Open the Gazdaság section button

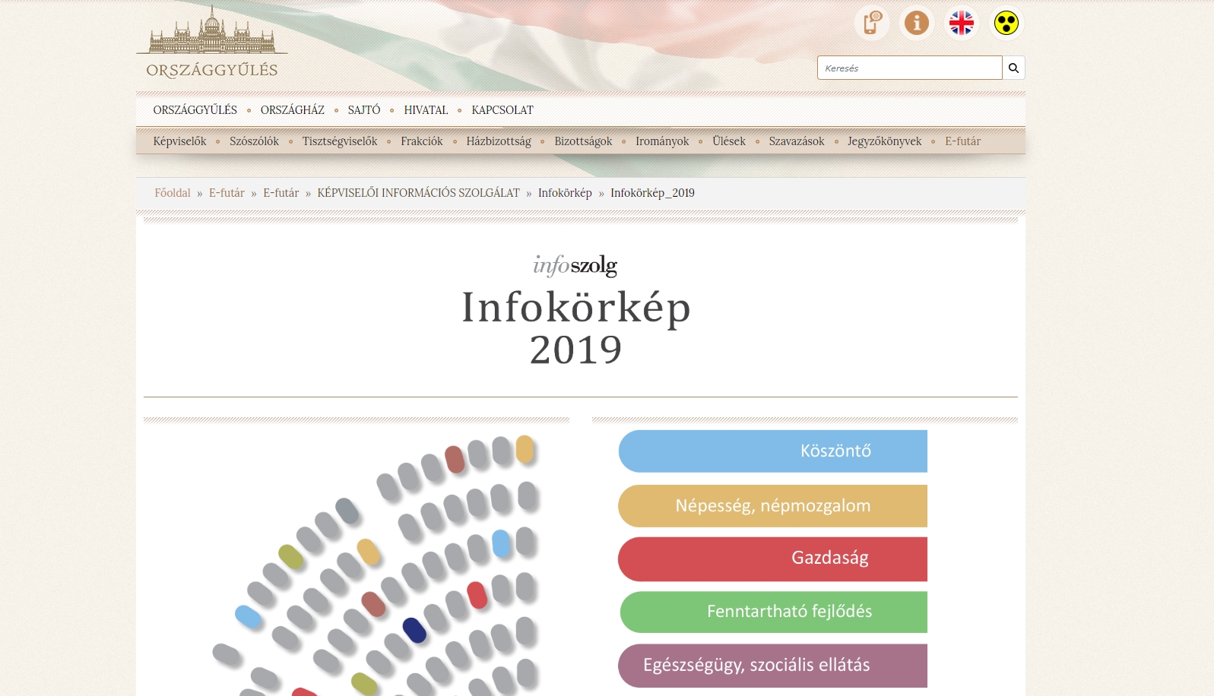pyautogui.click(x=773, y=559)
